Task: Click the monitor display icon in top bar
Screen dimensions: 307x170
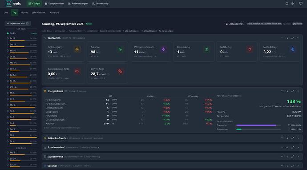Action: click(301, 3)
